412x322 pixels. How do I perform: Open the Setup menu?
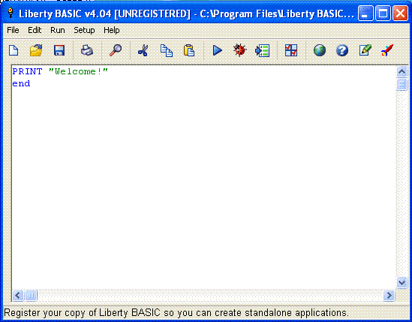coord(84,30)
